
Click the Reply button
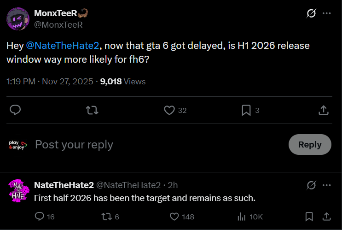click(309, 144)
